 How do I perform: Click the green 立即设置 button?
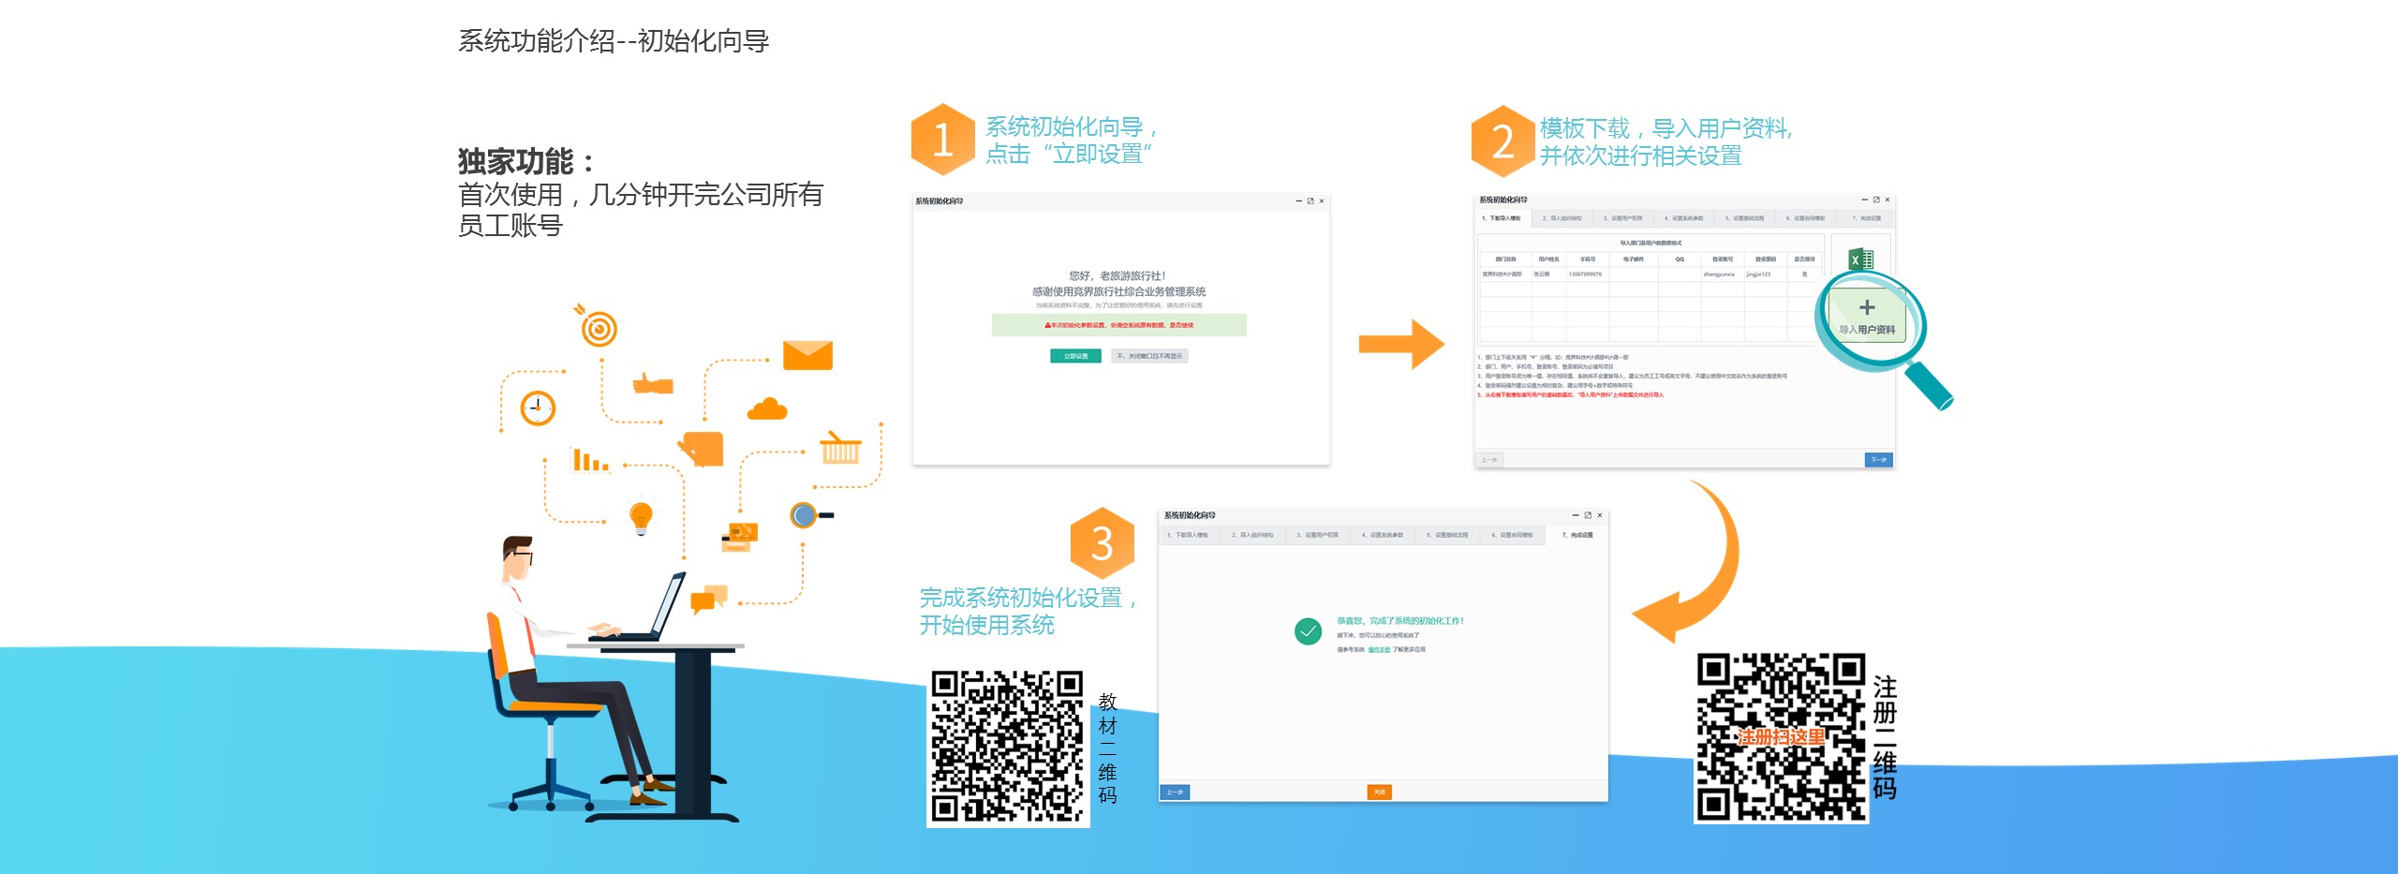(x=1075, y=356)
